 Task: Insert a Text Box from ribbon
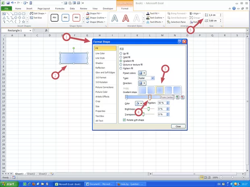(x=37, y=18)
